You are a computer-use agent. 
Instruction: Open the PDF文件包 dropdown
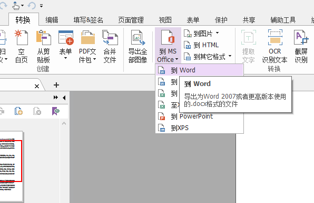click(87, 47)
